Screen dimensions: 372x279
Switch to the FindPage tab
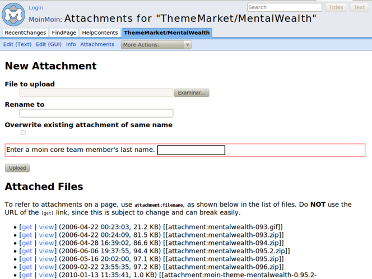64,33
